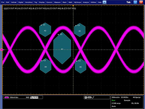Open the Mask menu

(64, 2)
